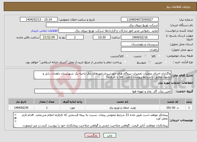This screenshot has width=197, height=142.
Task: Click the days remaining field showing 2
Action: [x=75, y=37]
